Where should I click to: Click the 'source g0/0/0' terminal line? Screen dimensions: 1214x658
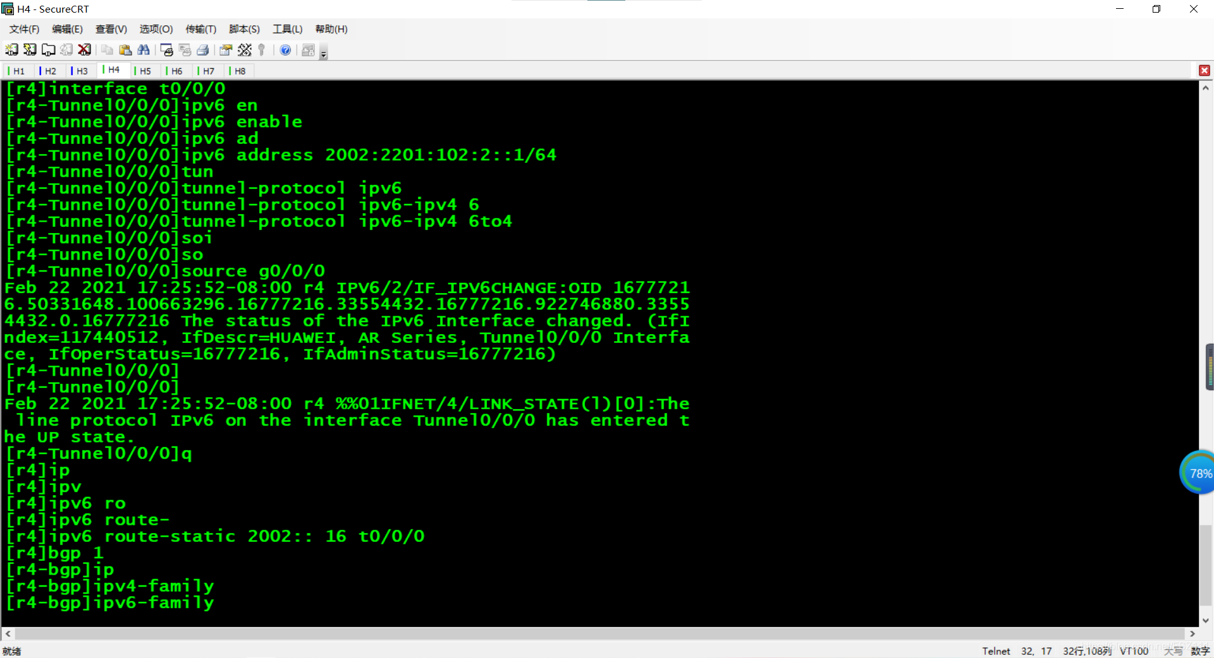click(165, 272)
